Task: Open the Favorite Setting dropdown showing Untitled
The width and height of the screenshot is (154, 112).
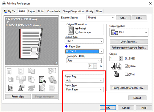Action: [101, 18]
